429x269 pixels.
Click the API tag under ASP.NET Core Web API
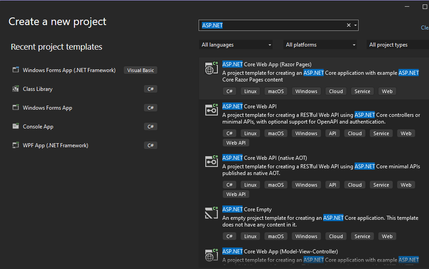tap(333, 133)
